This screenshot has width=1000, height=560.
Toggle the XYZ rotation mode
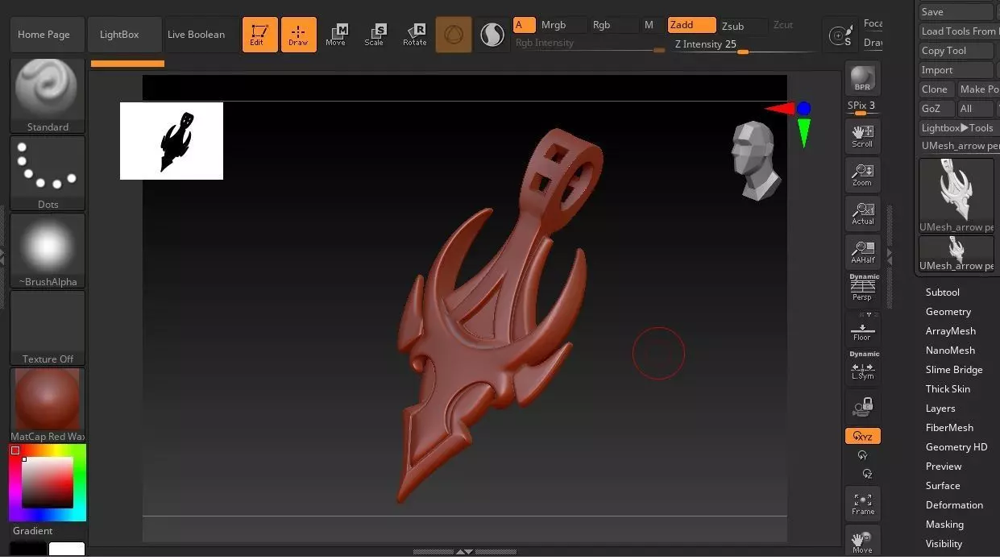coord(862,436)
